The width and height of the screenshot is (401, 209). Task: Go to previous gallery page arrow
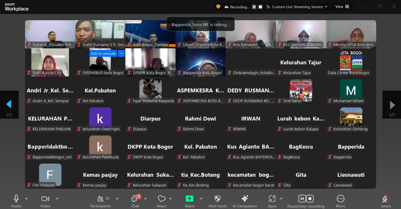[9, 104]
